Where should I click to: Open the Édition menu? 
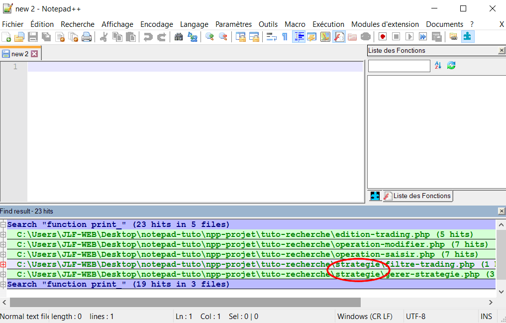pyautogui.click(x=42, y=24)
